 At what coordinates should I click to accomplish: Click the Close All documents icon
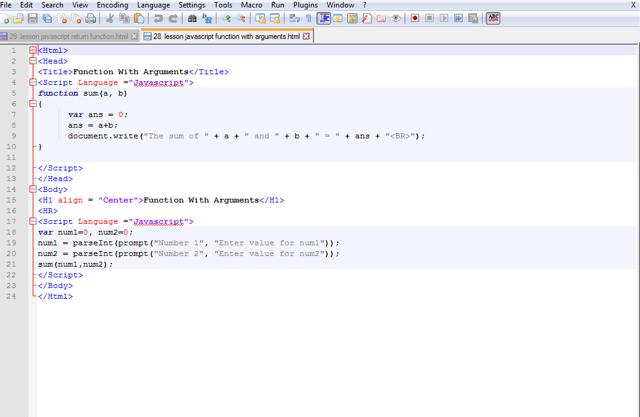coord(76,18)
